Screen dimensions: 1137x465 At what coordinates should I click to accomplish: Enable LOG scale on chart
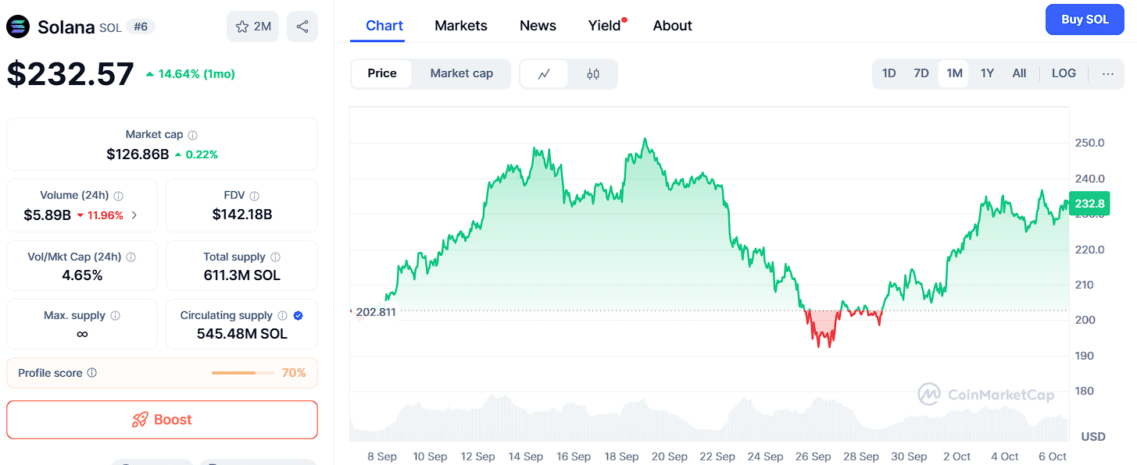[1064, 73]
